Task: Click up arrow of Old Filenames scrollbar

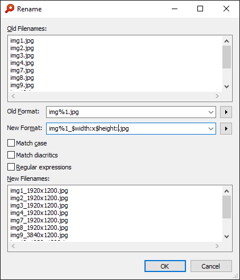Action: [x=226, y=41]
